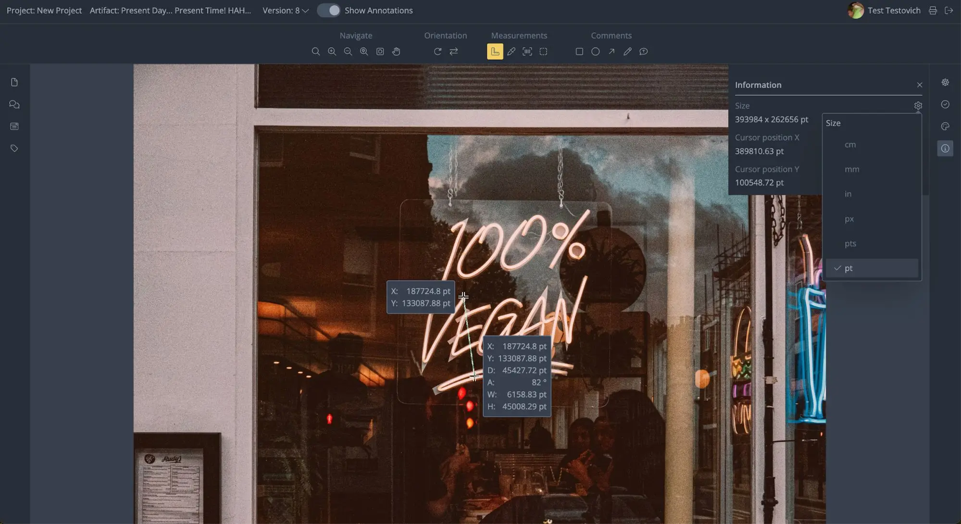Toggle the Show Annotations switch
This screenshot has width=961, height=524.
pos(329,11)
